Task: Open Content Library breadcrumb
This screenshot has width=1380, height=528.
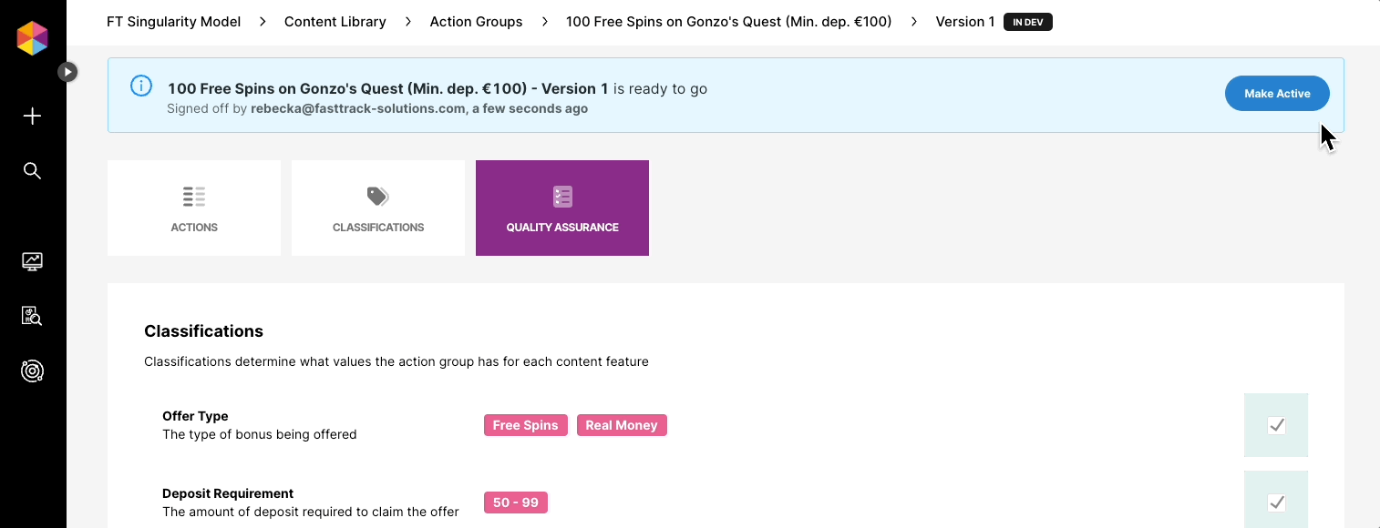Action: (335, 22)
